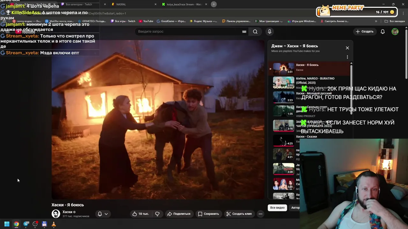The height and width of the screenshot is (229, 408).
Task: Open the Панель управления bookmark
Action: pos(236,21)
